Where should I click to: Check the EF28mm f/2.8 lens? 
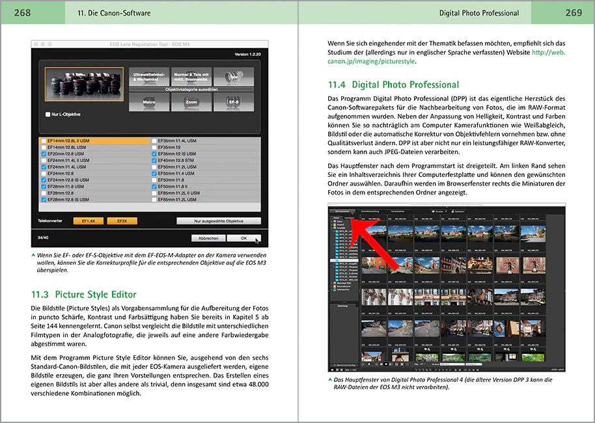pos(44,193)
